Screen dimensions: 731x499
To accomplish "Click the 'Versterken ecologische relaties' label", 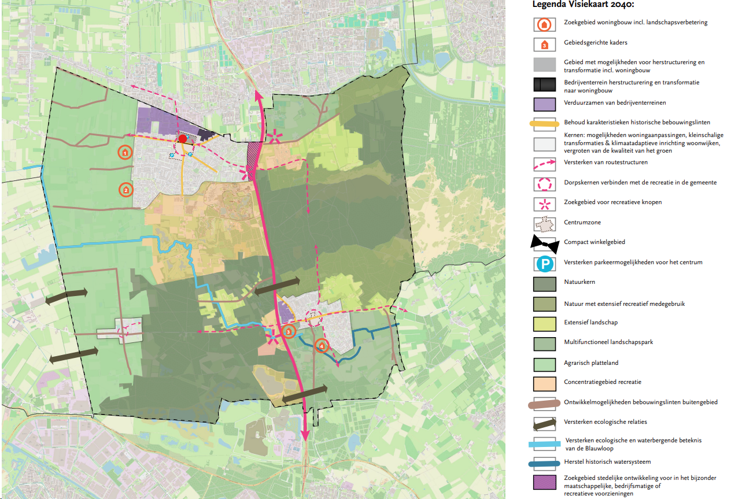I will tap(606, 422).
